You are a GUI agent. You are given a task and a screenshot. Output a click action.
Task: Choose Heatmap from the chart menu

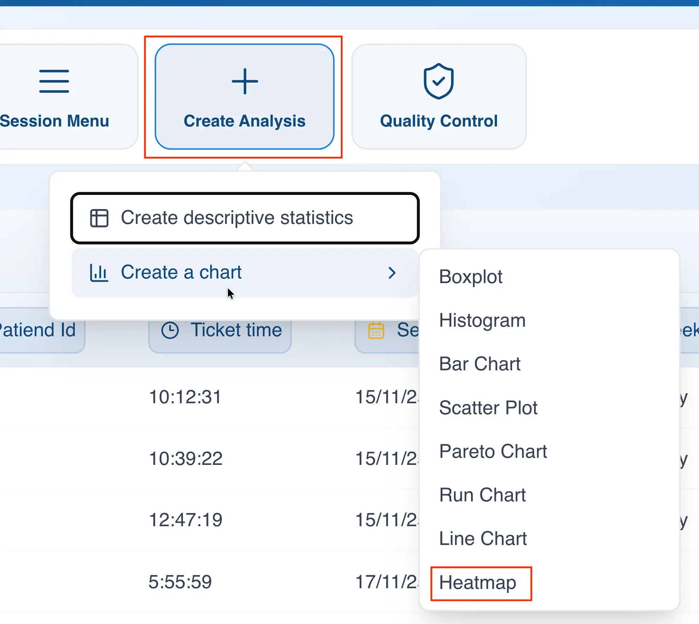(478, 583)
